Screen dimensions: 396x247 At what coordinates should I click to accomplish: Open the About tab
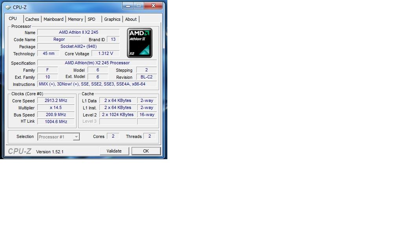pos(131,19)
